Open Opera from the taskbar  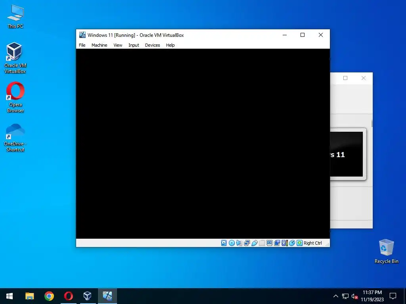(x=68, y=296)
